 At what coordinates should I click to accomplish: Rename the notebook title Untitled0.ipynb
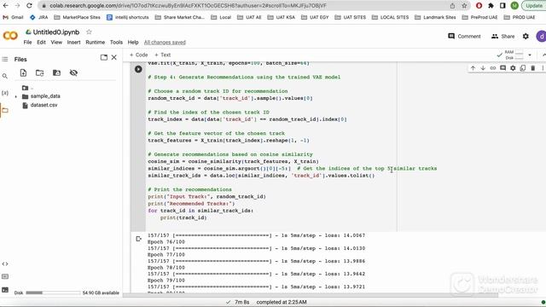pos(56,32)
